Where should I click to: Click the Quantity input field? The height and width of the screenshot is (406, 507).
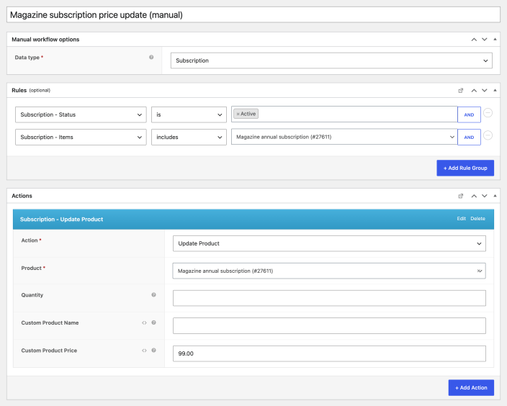(x=329, y=298)
